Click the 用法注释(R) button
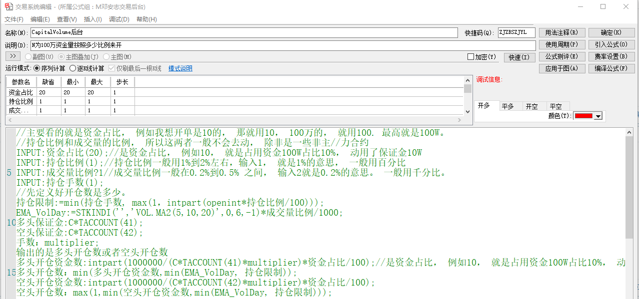The image size is (639, 299). click(562, 32)
